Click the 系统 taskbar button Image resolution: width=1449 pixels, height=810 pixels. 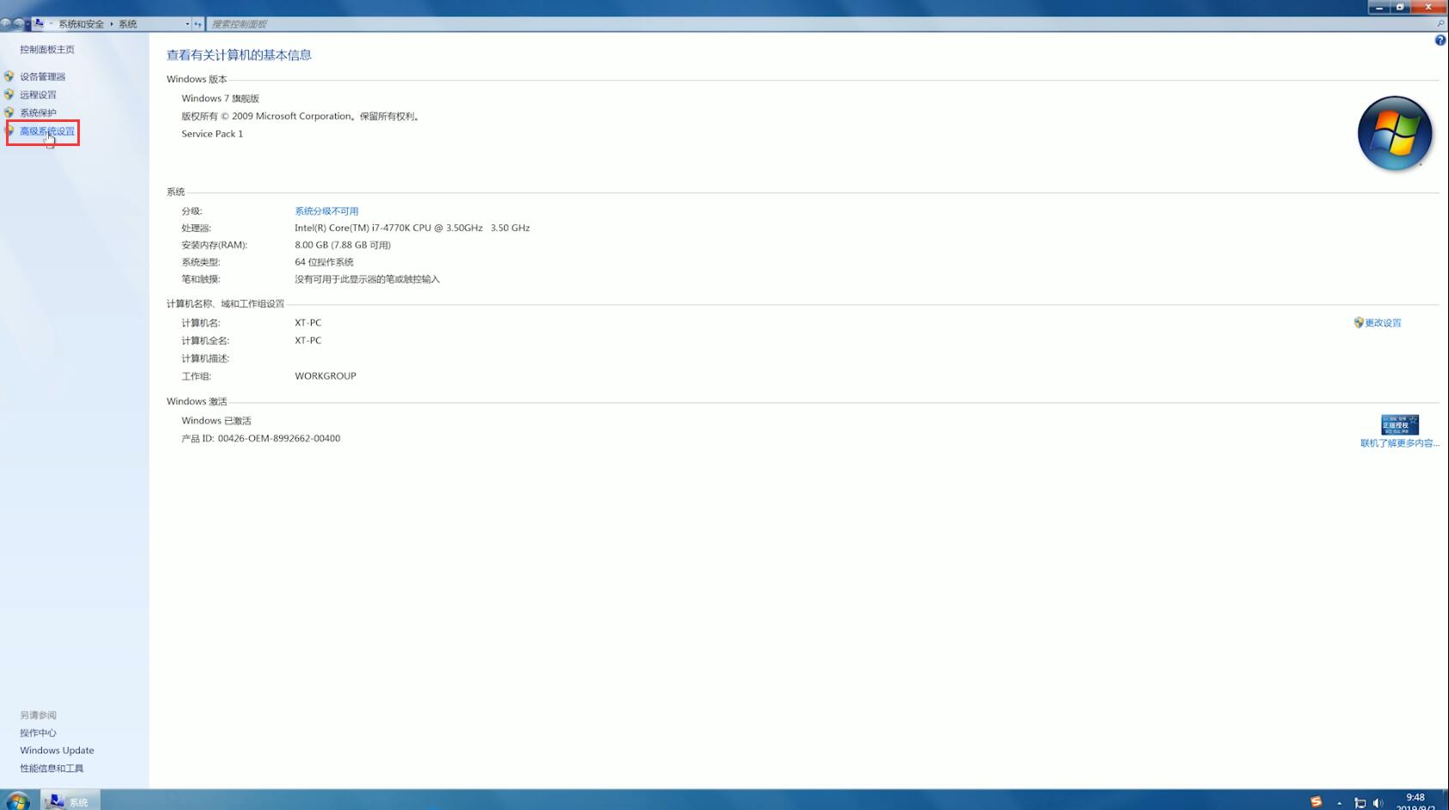pyautogui.click(x=70, y=801)
